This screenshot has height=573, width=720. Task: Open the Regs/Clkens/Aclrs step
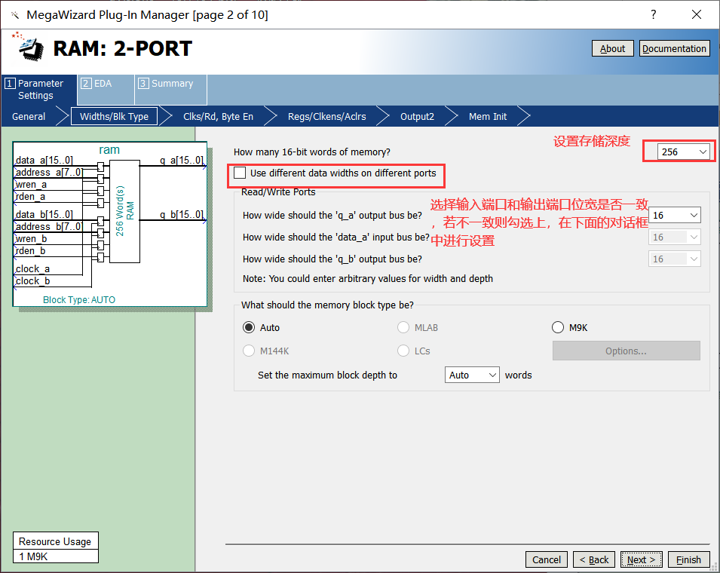point(326,117)
